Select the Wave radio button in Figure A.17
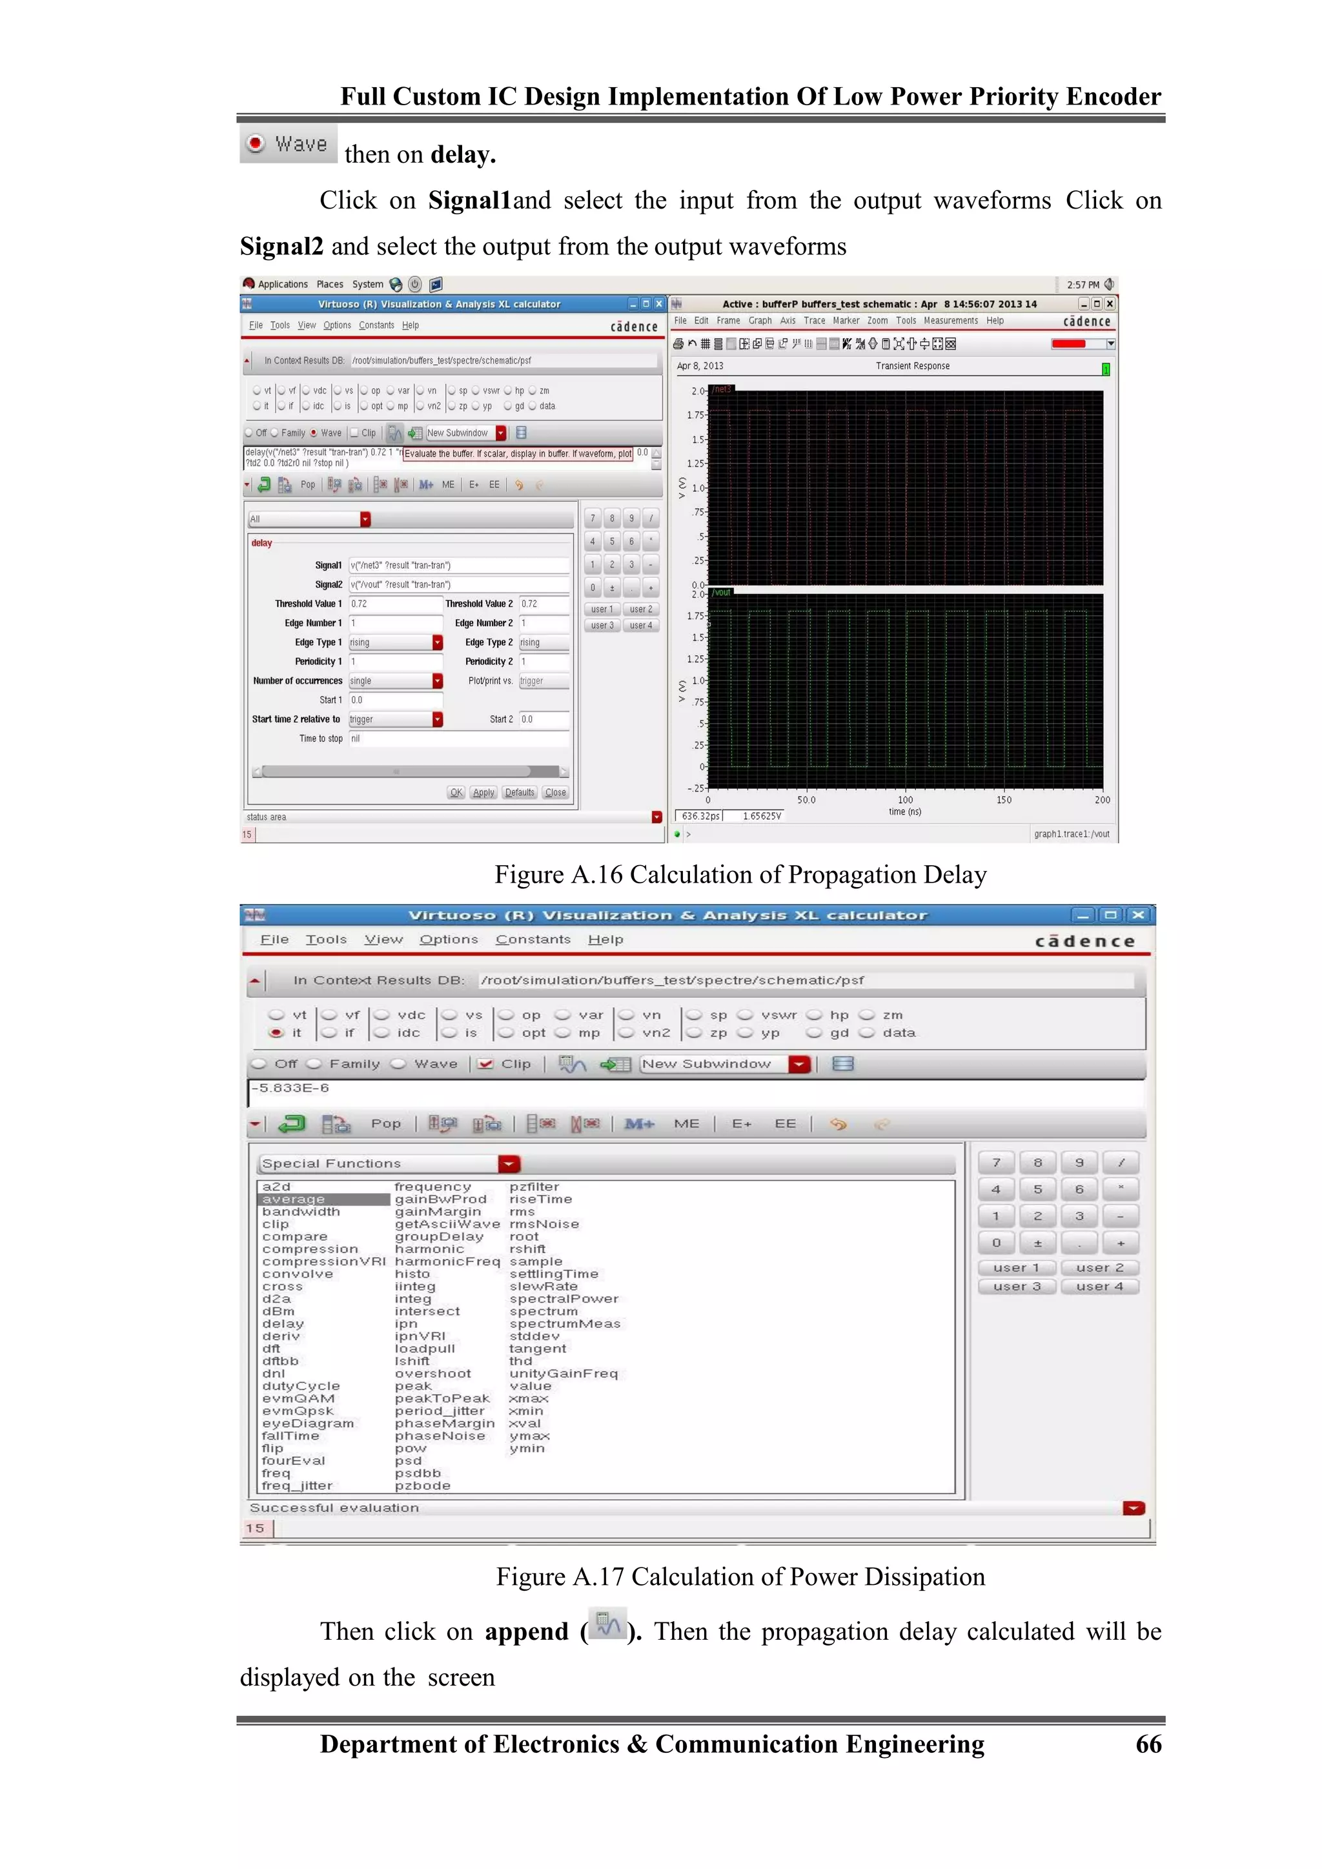Image resolution: width=1322 pixels, height=1869 pixels. tap(398, 1064)
